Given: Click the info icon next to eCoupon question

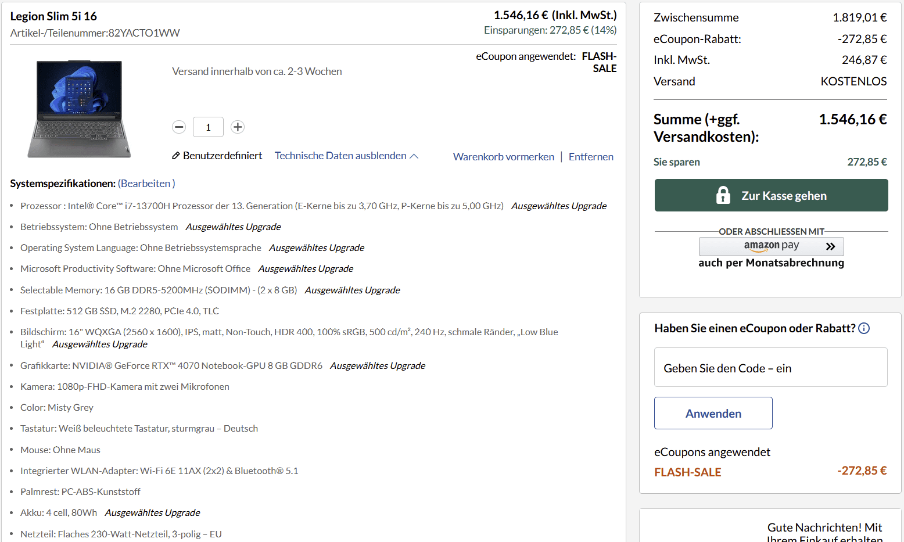Looking at the screenshot, I should point(864,328).
